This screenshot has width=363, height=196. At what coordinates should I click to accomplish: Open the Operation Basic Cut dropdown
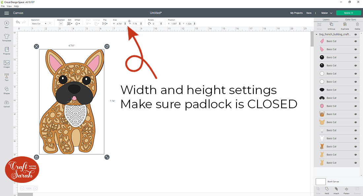[39, 24]
